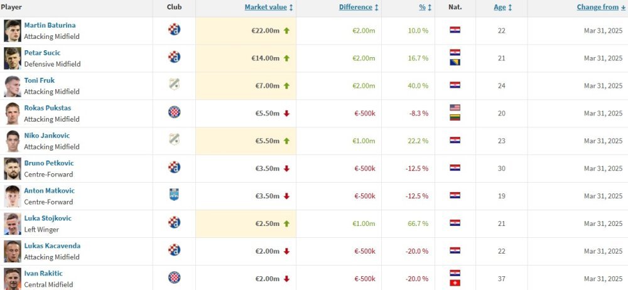The image size is (628, 290).
Task: Click red down arrow beside Lukas Kacavenda's €2.00m
Action: [x=286, y=251]
